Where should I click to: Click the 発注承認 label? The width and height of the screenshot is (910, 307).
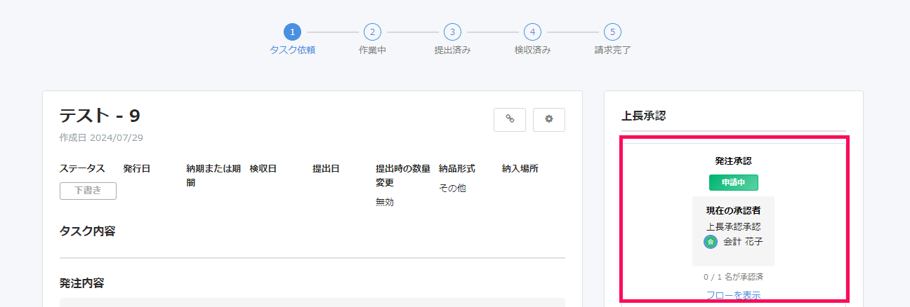[733, 161]
